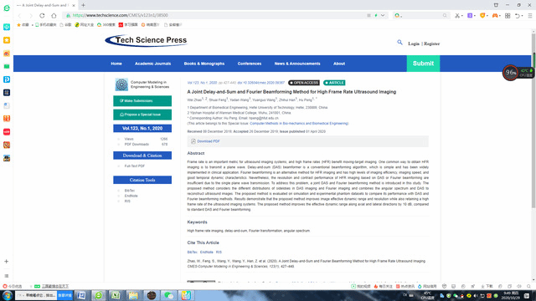The height and width of the screenshot is (301, 536).
Task: Open the Windows Start button
Action: [8, 295]
